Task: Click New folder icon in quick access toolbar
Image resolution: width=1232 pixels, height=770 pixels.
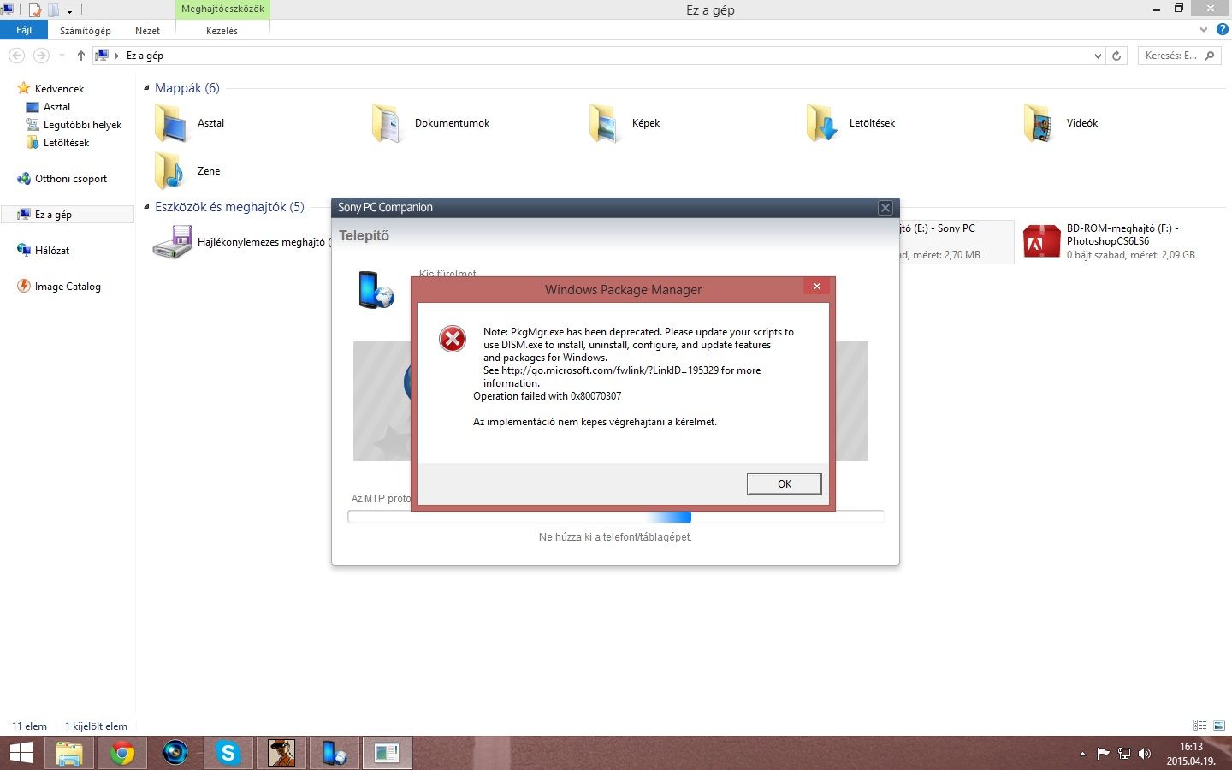Action: (x=53, y=9)
